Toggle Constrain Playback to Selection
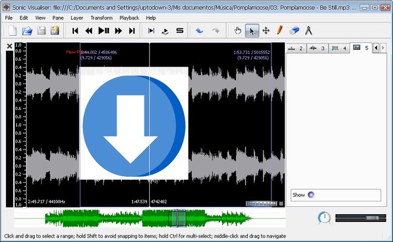This screenshot has height=242, width=393. pyautogui.click(x=151, y=31)
